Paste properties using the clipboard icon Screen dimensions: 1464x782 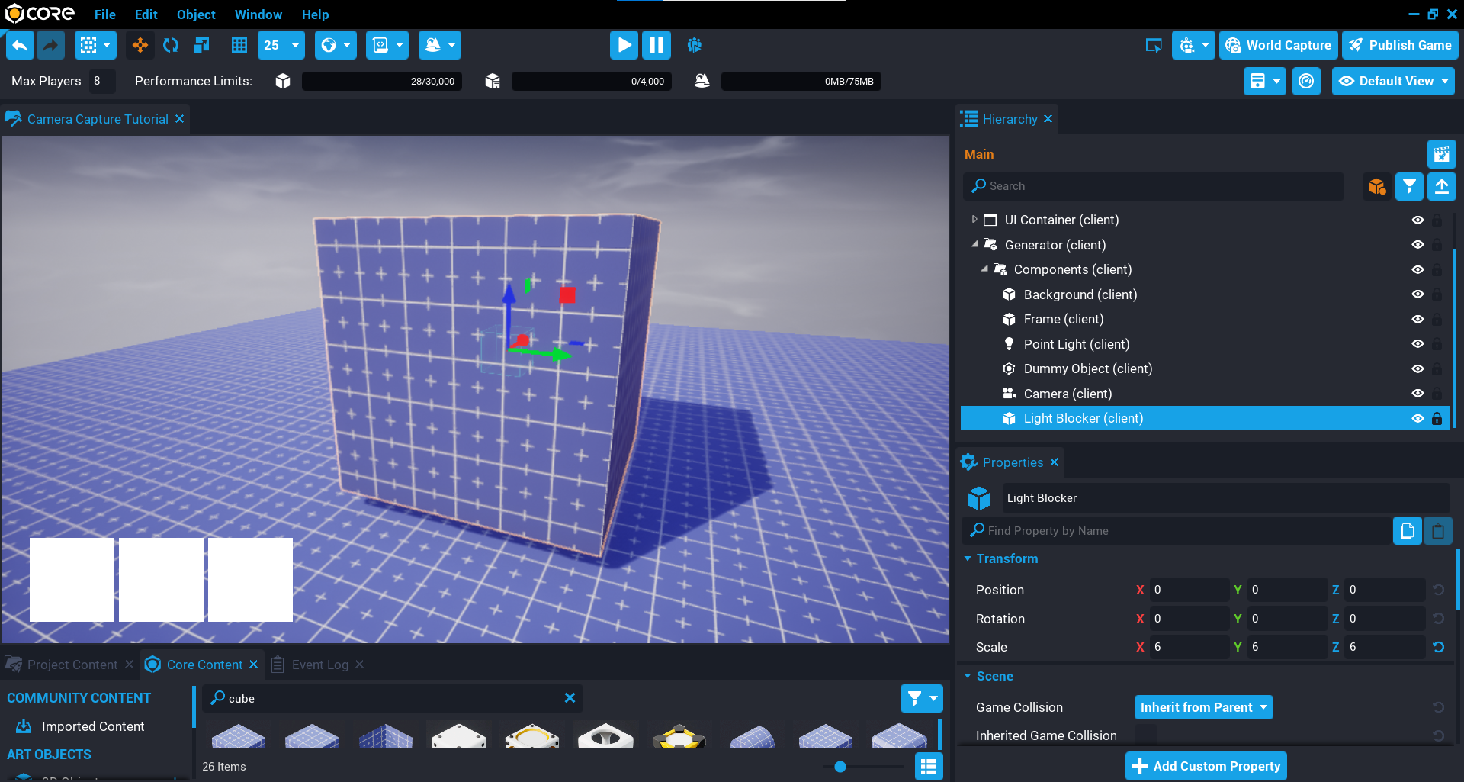coord(1437,531)
